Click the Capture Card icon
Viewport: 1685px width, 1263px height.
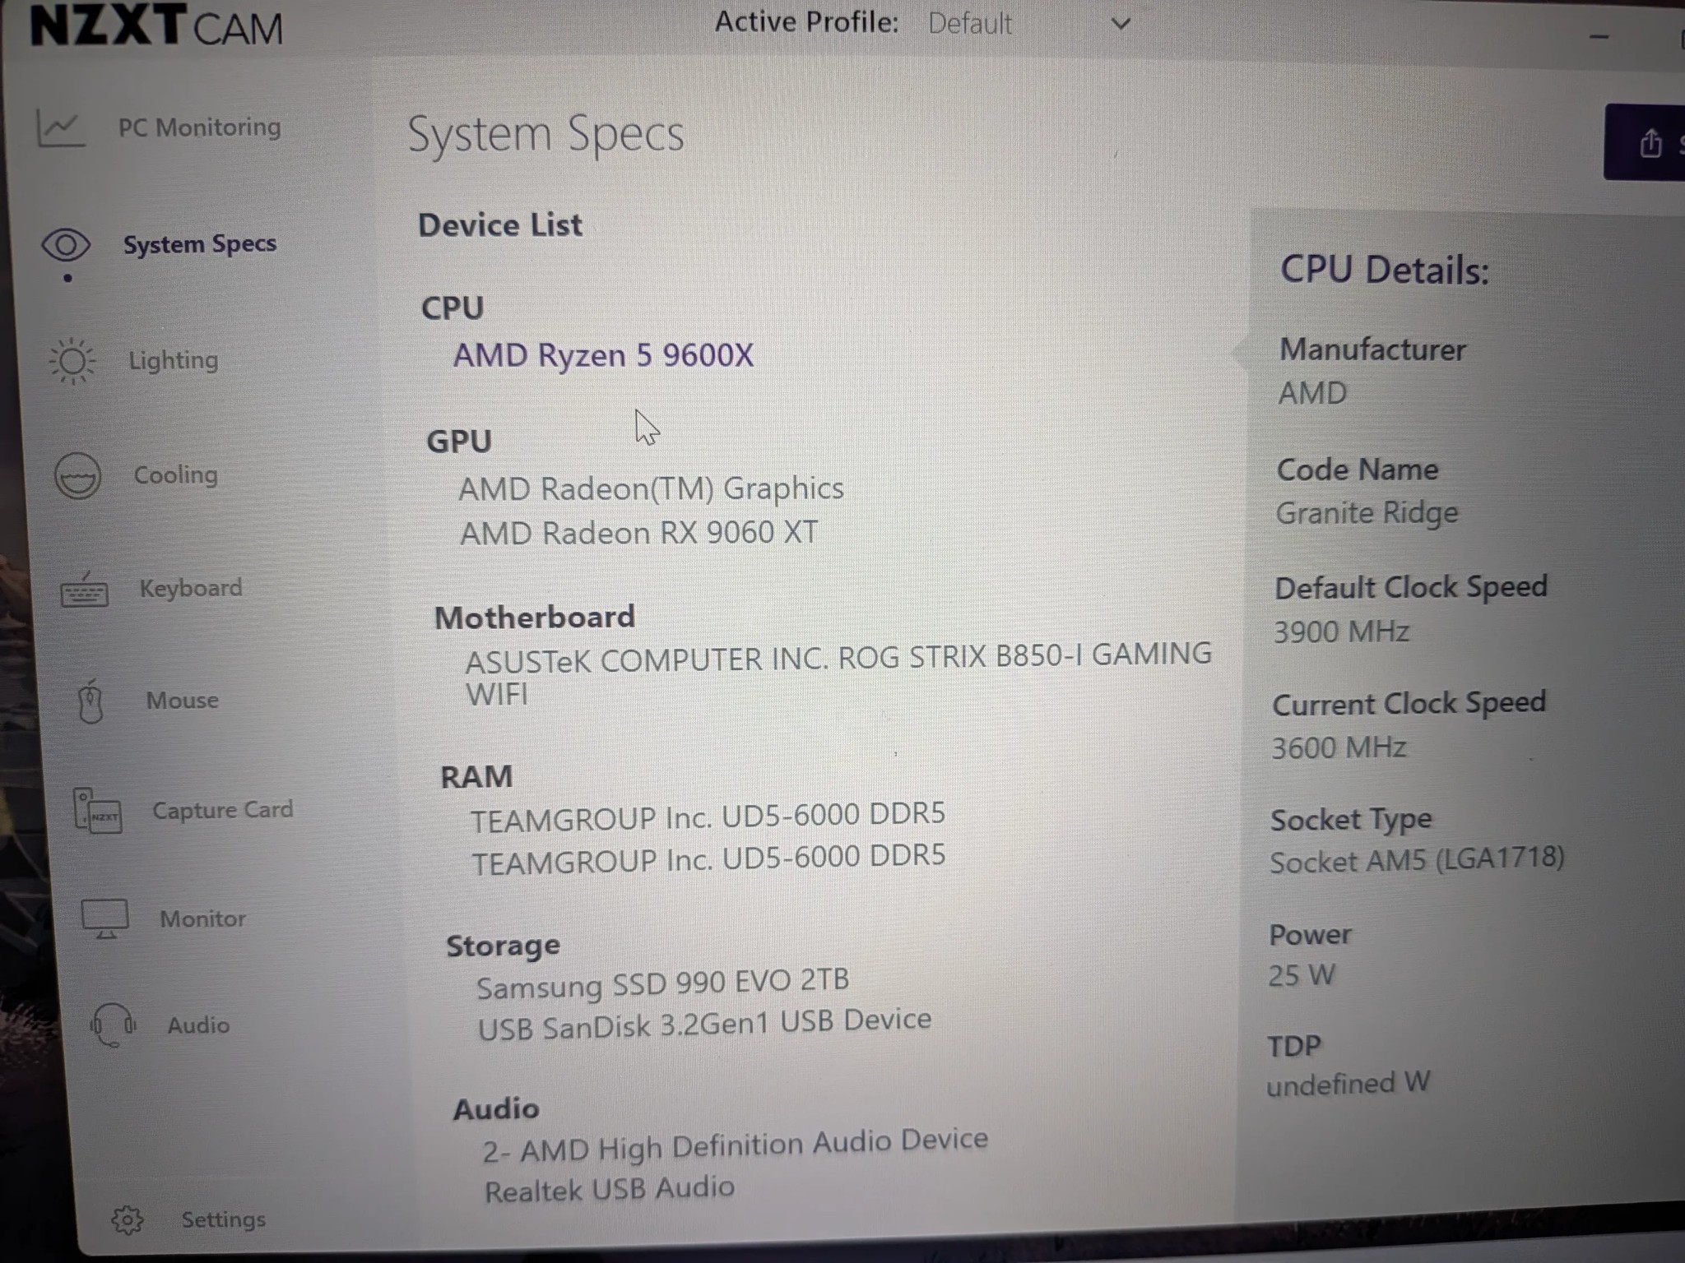[x=98, y=811]
